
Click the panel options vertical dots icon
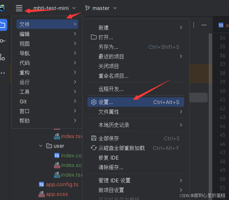point(194,25)
